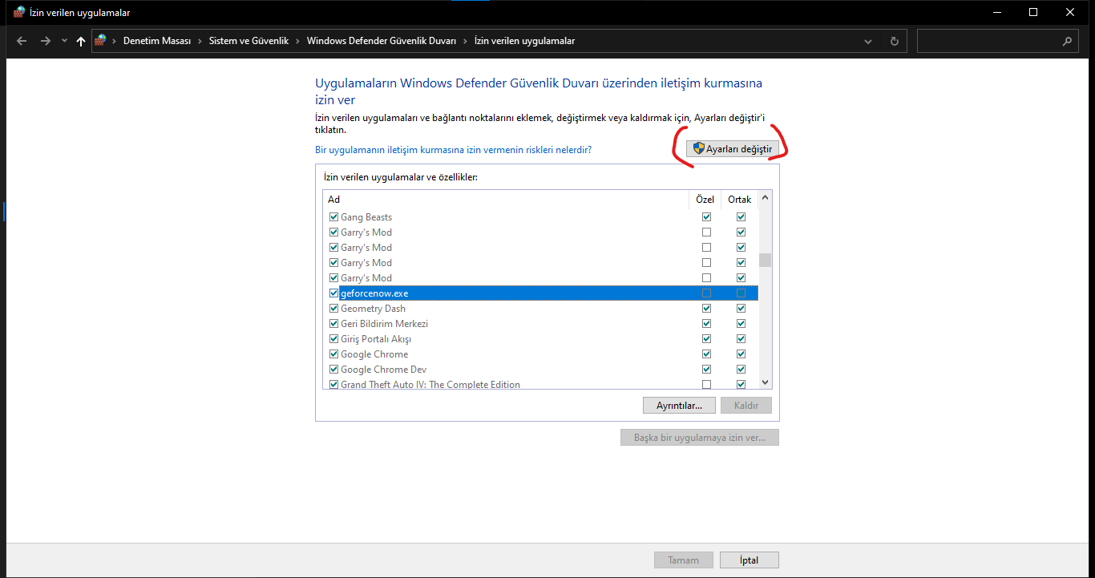Click the firewall icon in the title bar
The height and width of the screenshot is (578, 1095).
(19, 12)
